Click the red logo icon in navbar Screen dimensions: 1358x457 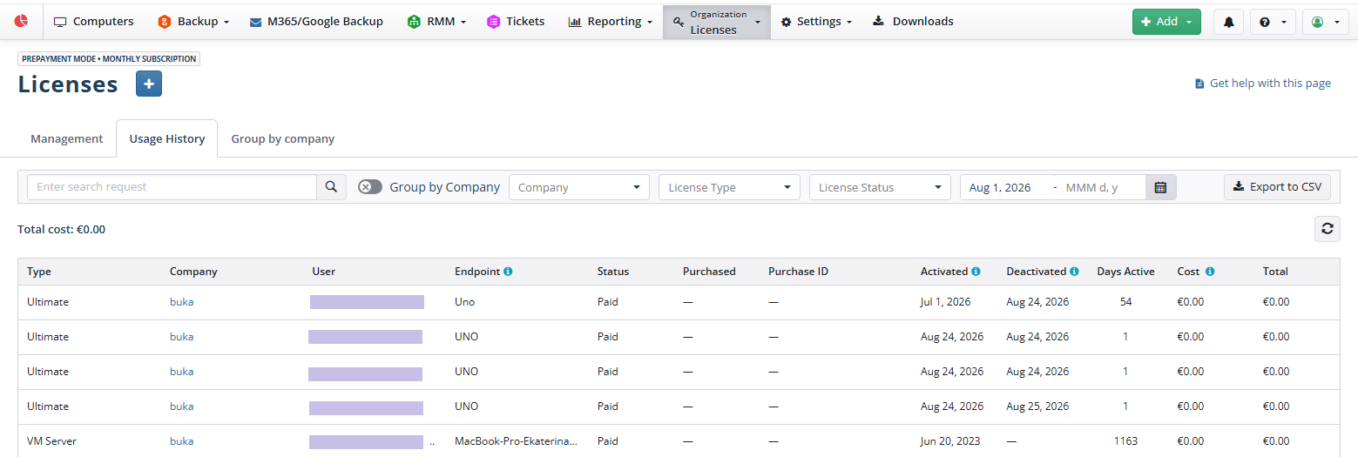click(x=22, y=21)
